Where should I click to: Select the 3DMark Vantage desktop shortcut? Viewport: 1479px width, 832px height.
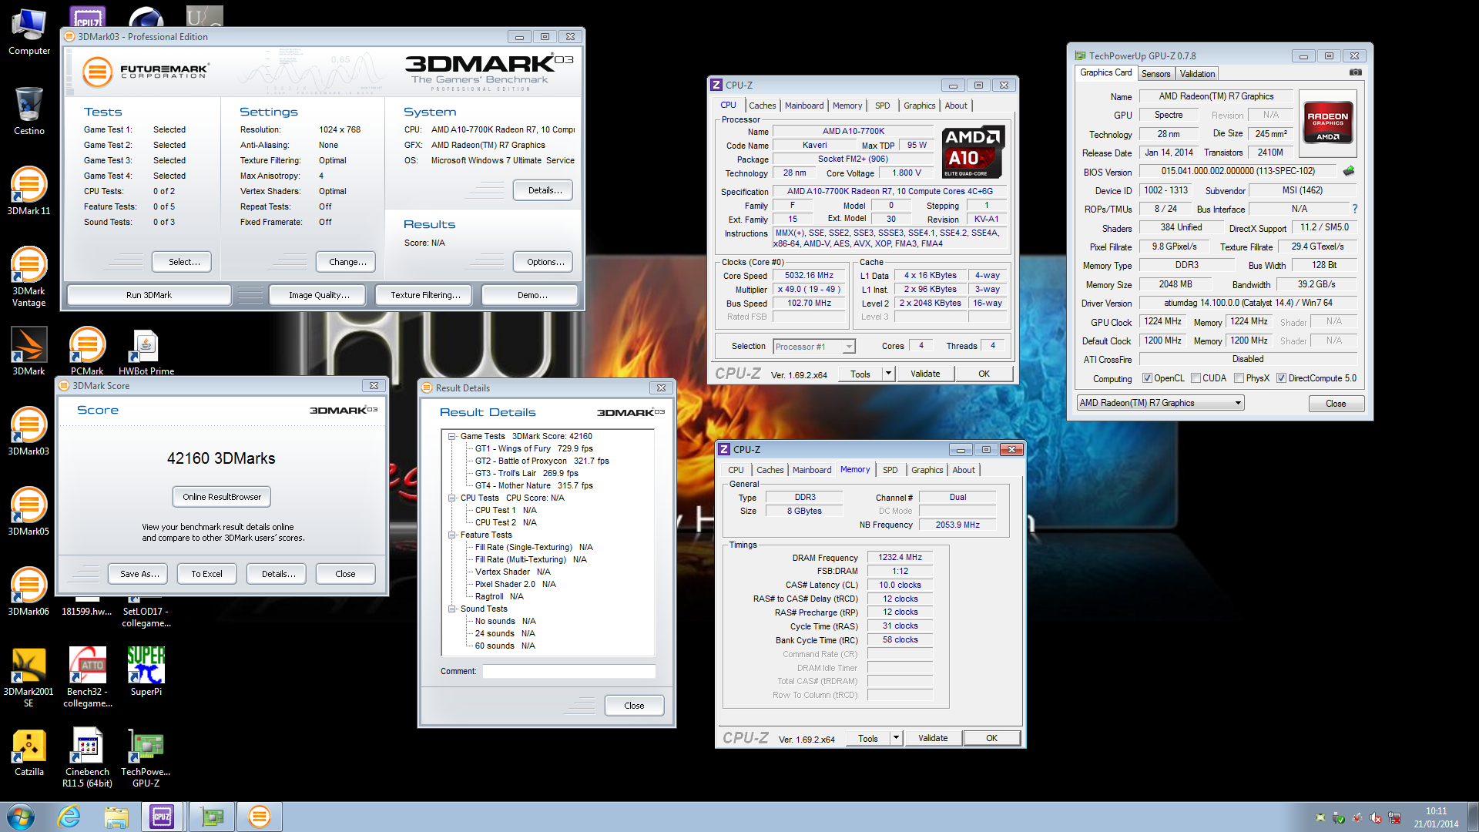[x=29, y=277]
